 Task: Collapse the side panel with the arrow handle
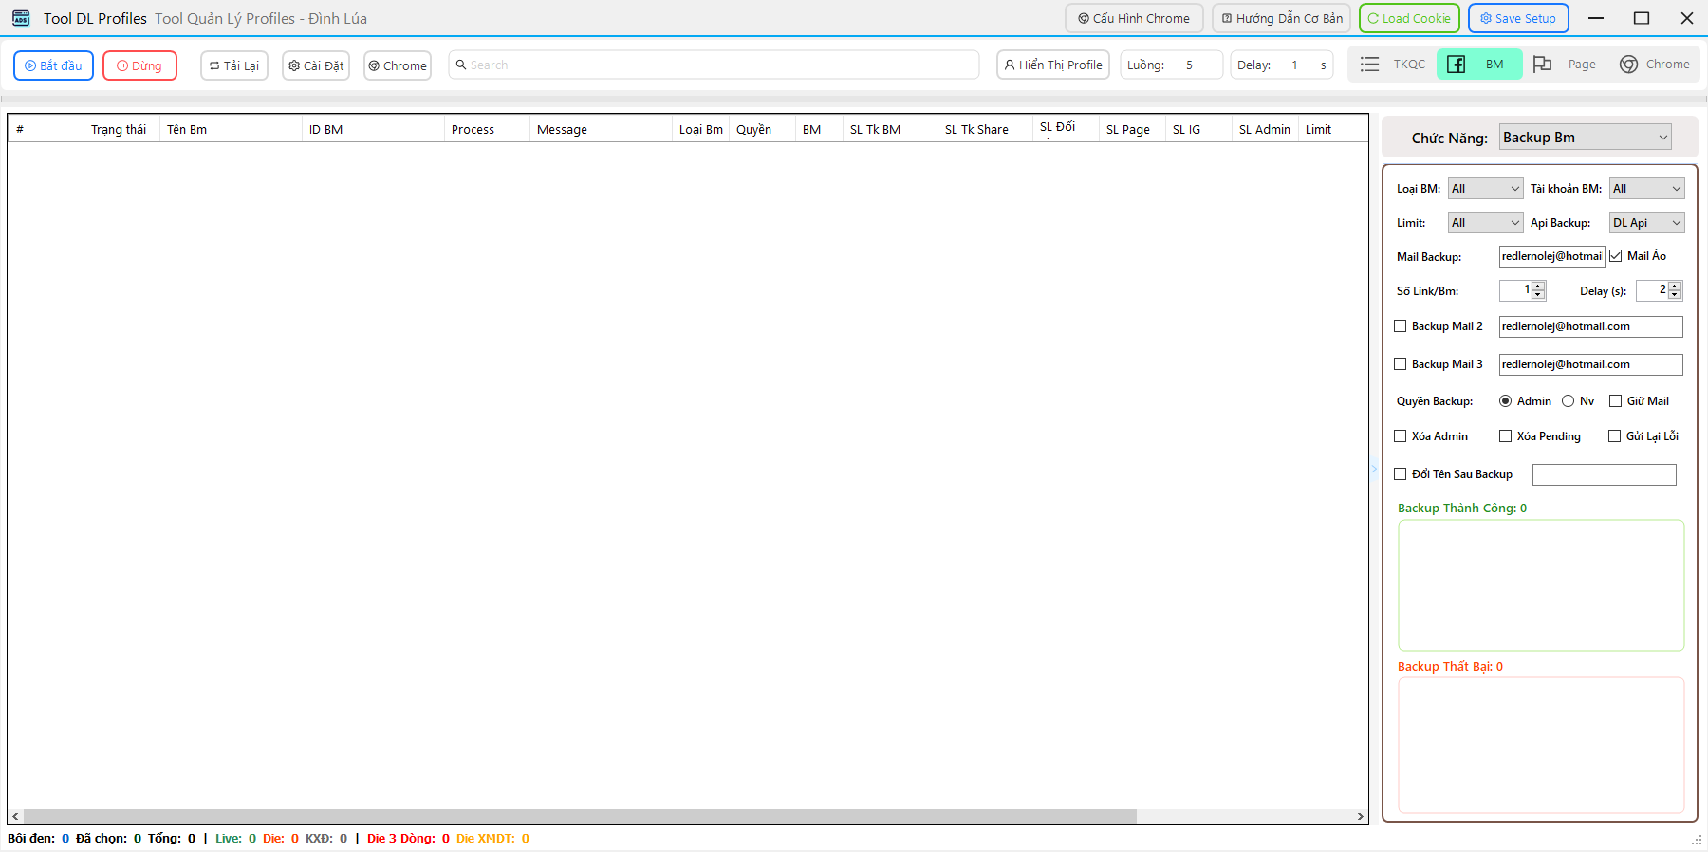(1374, 469)
